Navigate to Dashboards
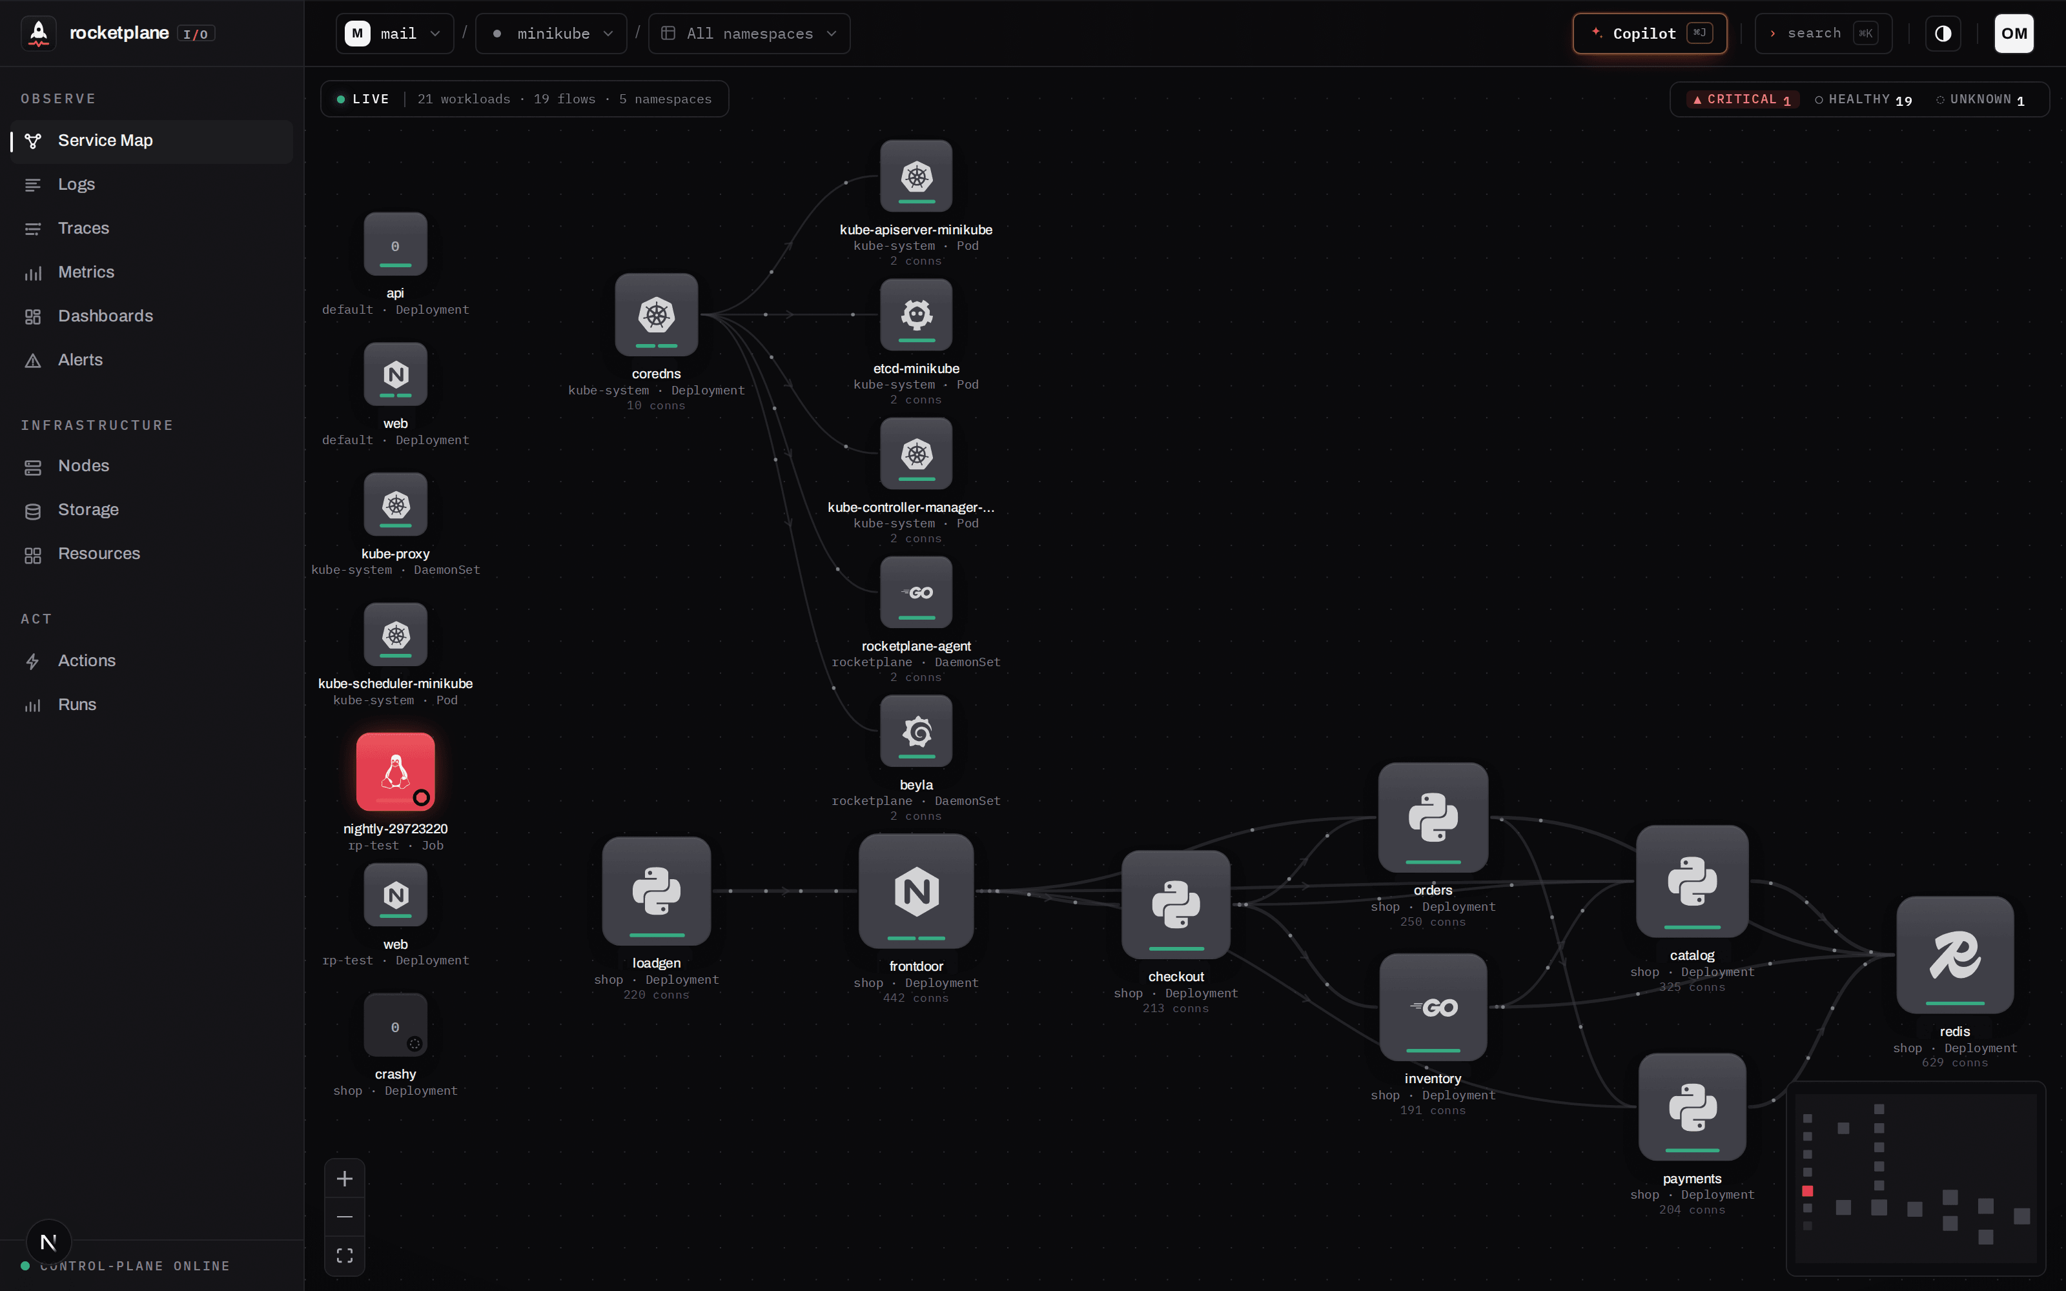 click(x=151, y=317)
